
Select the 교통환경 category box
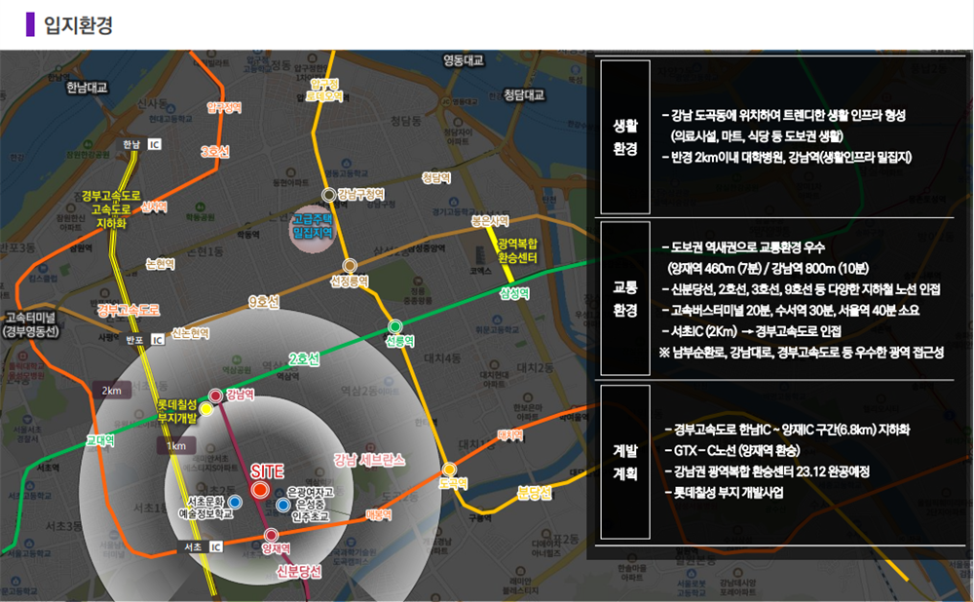point(625,298)
